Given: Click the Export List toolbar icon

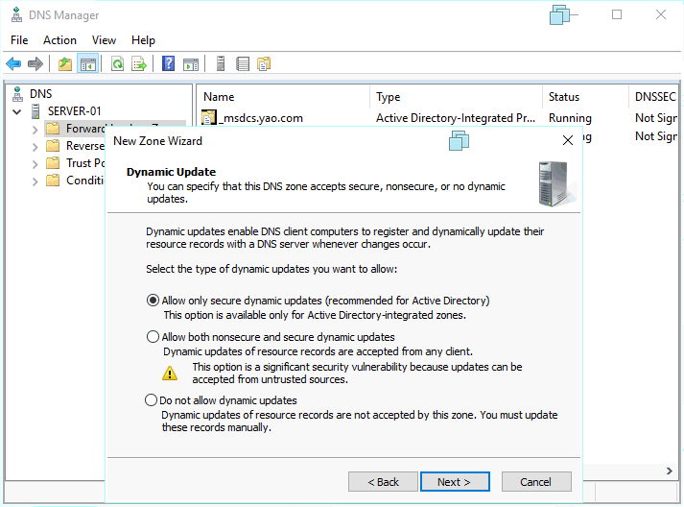Looking at the screenshot, I should pyautogui.click(x=139, y=64).
